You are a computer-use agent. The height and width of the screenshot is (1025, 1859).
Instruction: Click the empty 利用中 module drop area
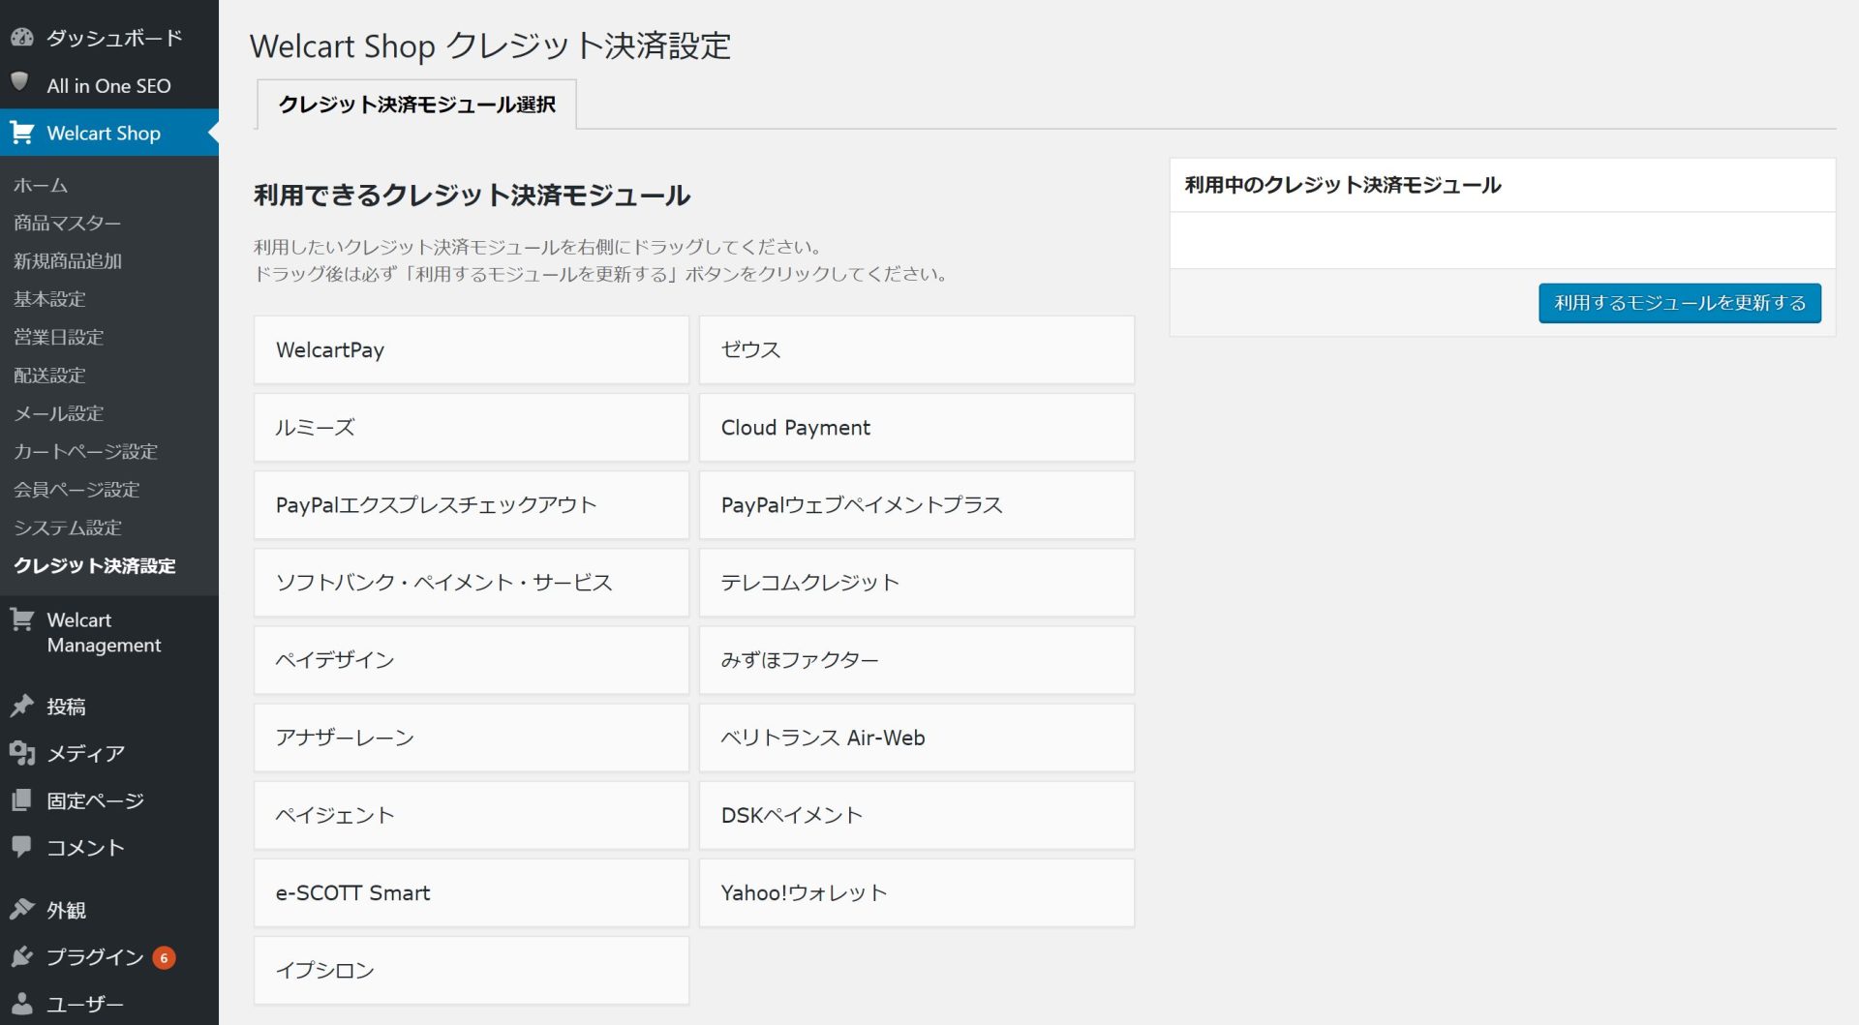[1503, 240]
